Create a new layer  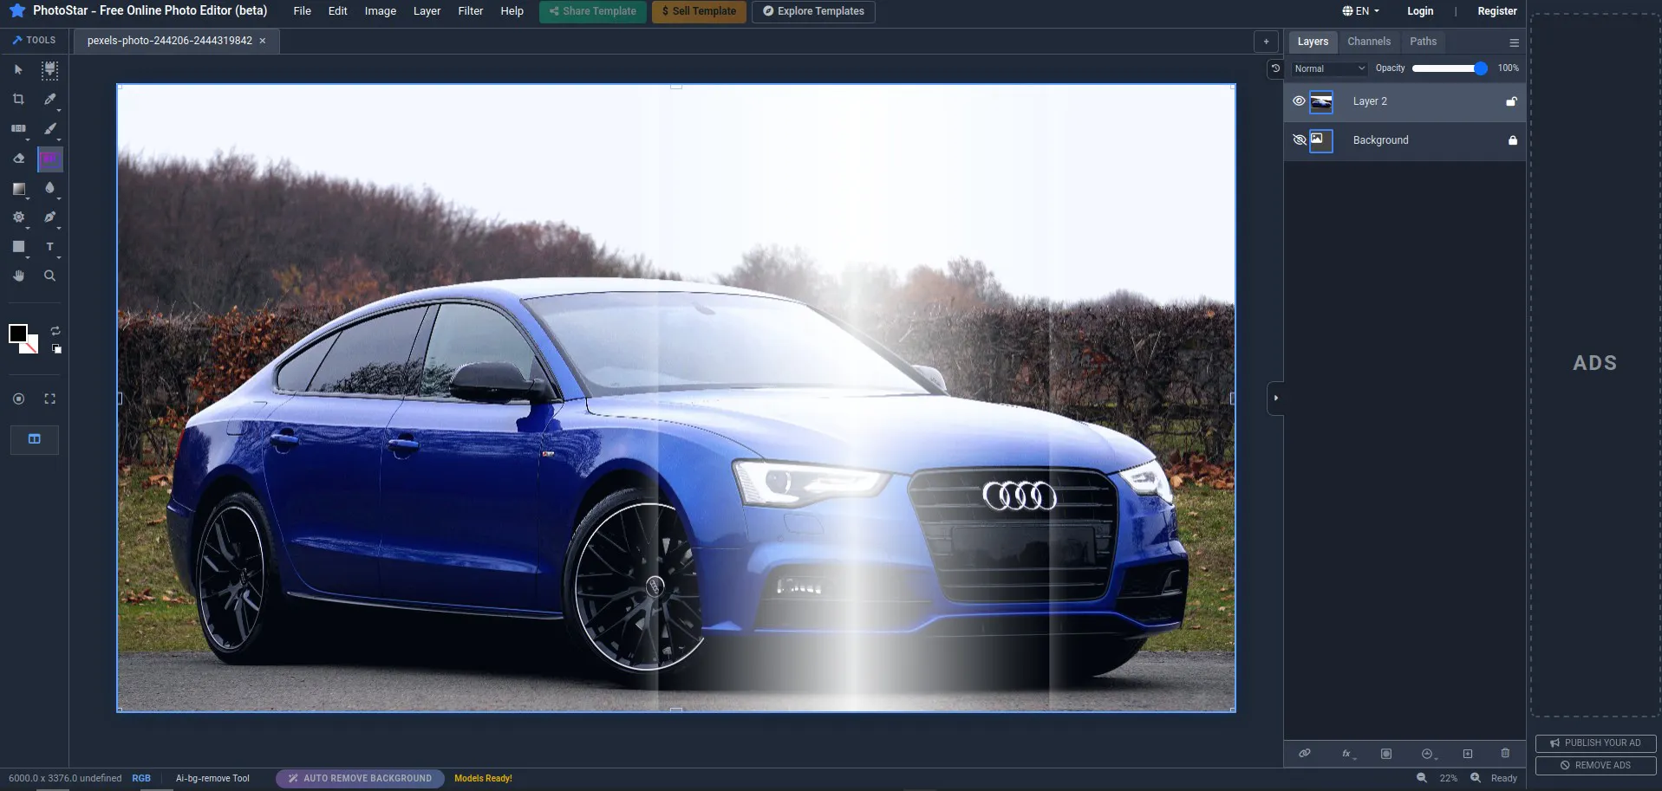click(x=1468, y=754)
